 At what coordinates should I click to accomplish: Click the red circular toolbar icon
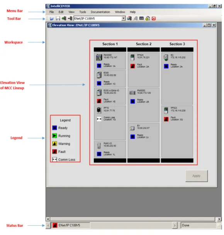coord(154,19)
